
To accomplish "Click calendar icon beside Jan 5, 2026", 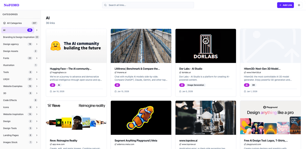I will 180,91.
